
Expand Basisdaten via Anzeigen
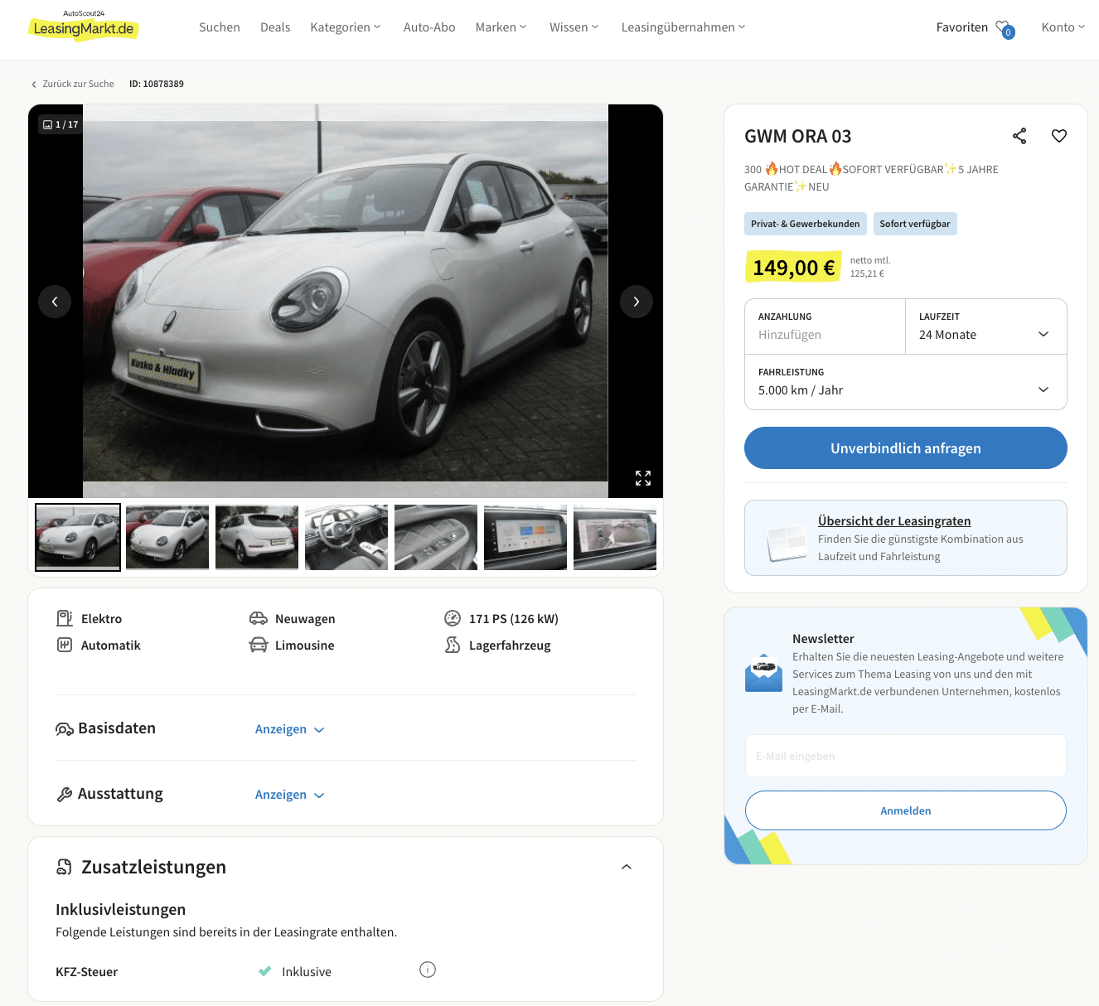289,729
